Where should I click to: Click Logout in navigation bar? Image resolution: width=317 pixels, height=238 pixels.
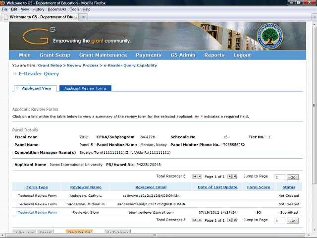[242, 55]
